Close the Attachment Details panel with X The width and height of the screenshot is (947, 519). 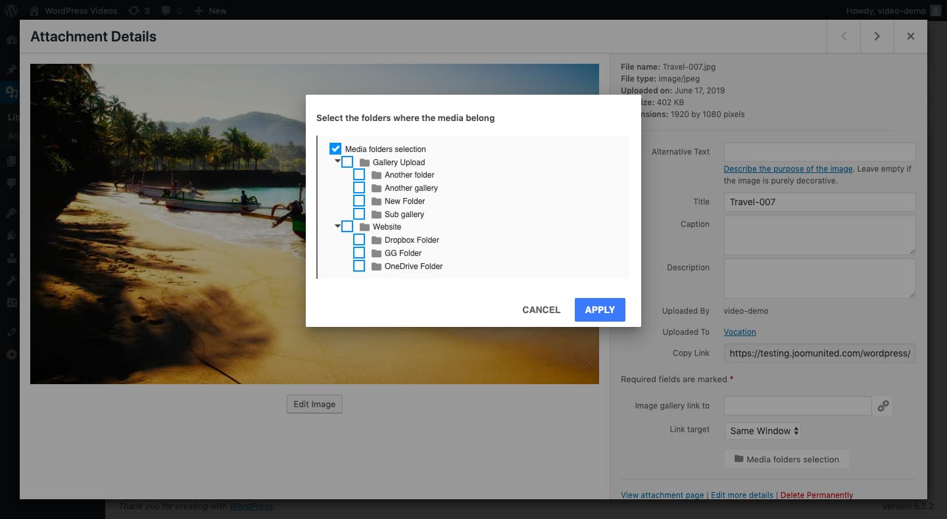(x=911, y=37)
